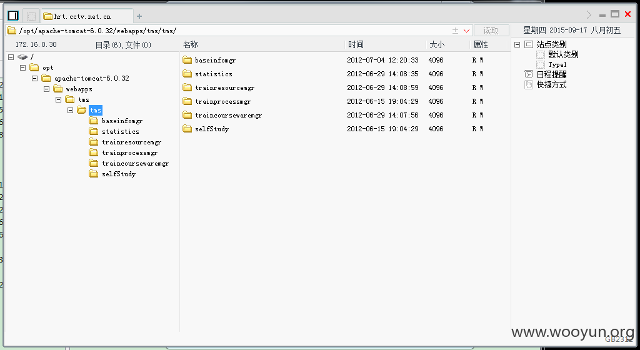Click the 日程提醒 clock icon
Viewport: 640px width, 350px height.
(529, 74)
